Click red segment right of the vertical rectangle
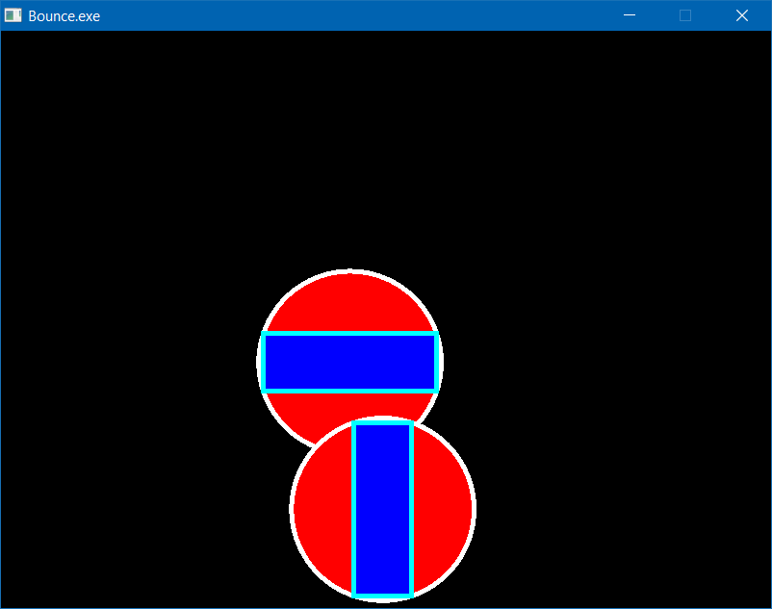The image size is (772, 609). pos(443,509)
